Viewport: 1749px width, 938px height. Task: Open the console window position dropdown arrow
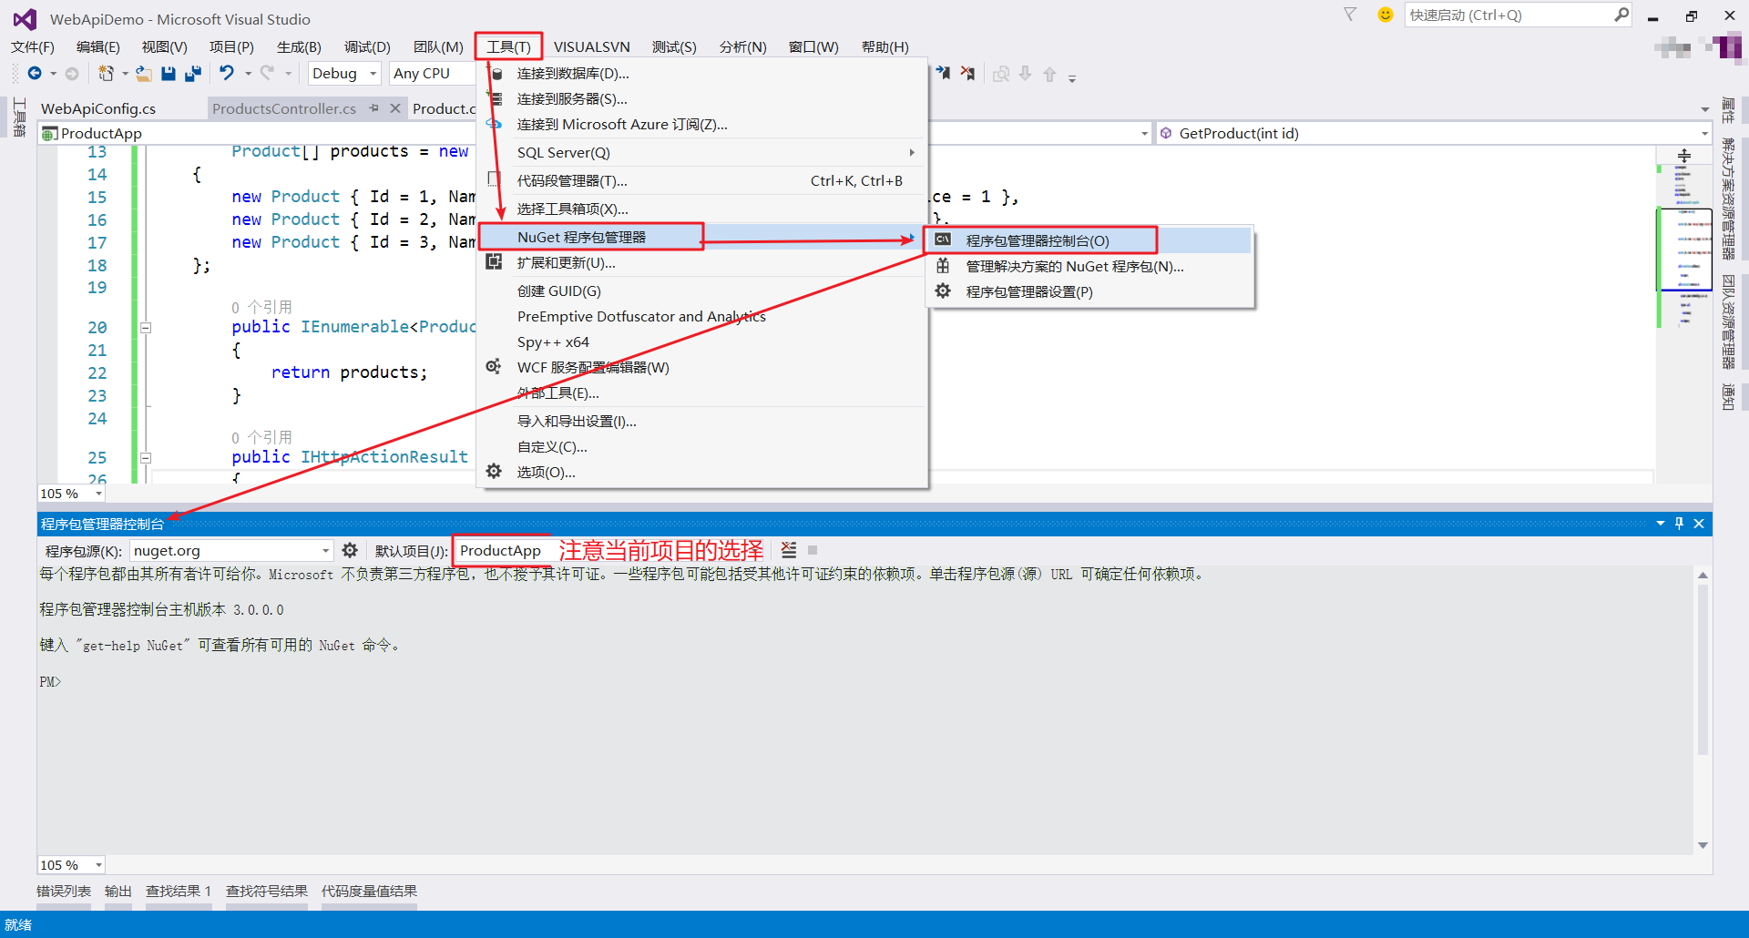[1661, 524]
